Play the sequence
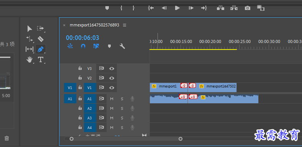The image size is (302, 147). coord(177,8)
